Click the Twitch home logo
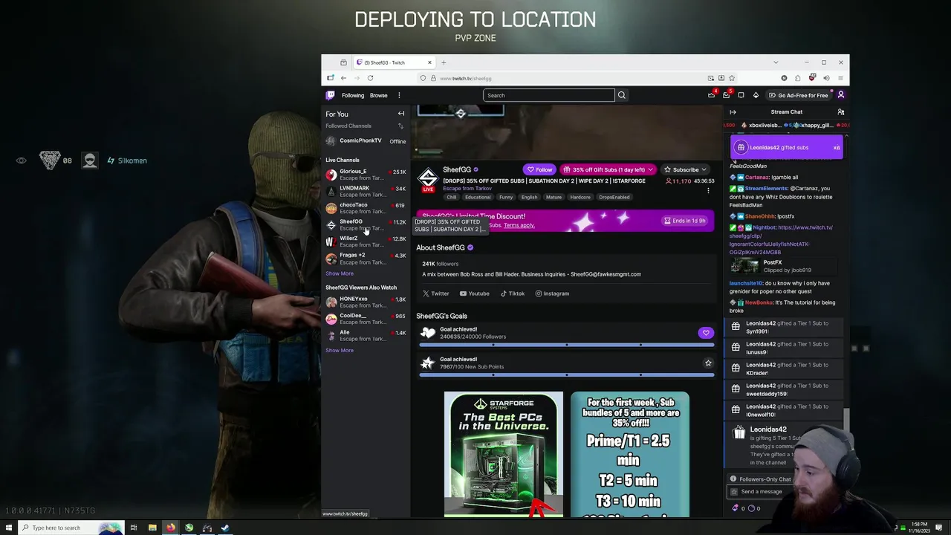Viewport: 951px width, 535px height. tap(330, 95)
